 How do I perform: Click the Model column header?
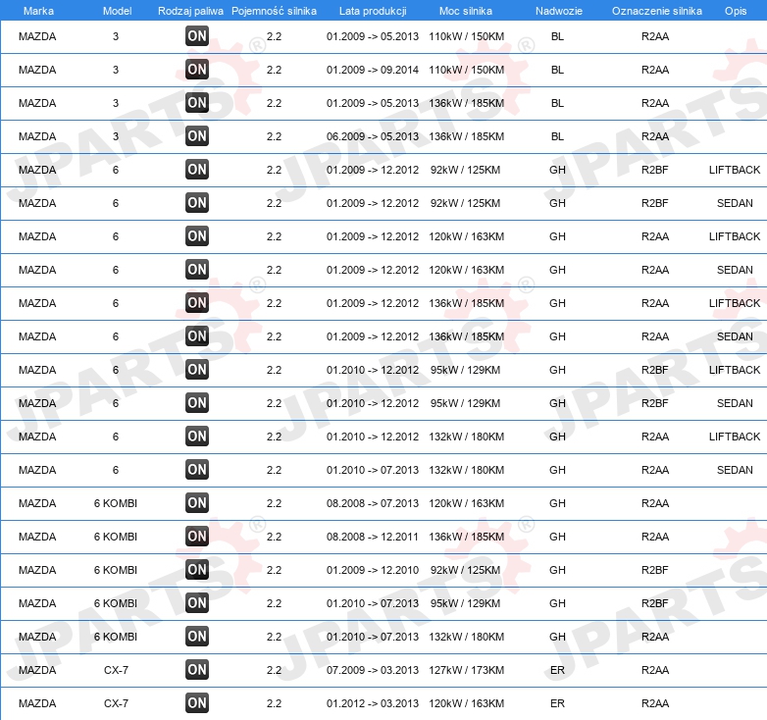click(x=117, y=11)
